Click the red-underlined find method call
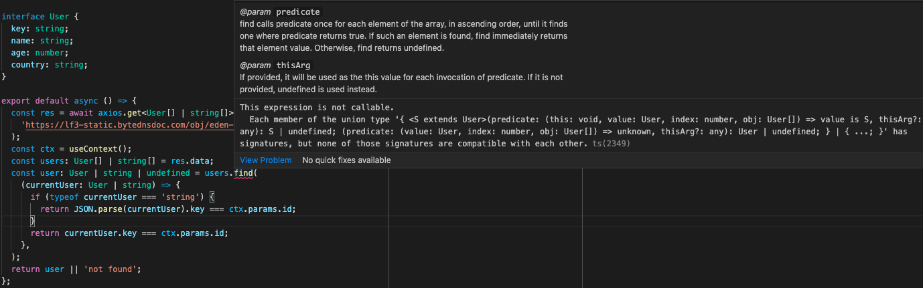Image resolution: width=923 pixels, height=288 pixels. pyautogui.click(x=243, y=173)
